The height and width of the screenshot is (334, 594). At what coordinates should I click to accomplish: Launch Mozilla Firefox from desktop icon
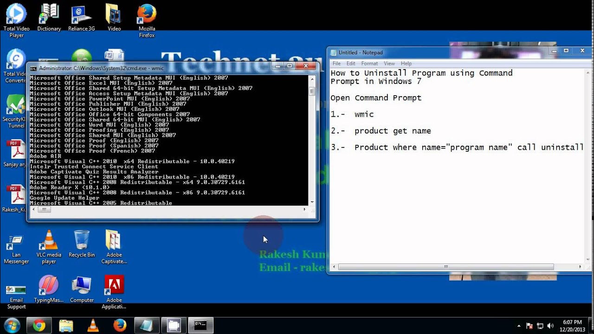coord(147,20)
